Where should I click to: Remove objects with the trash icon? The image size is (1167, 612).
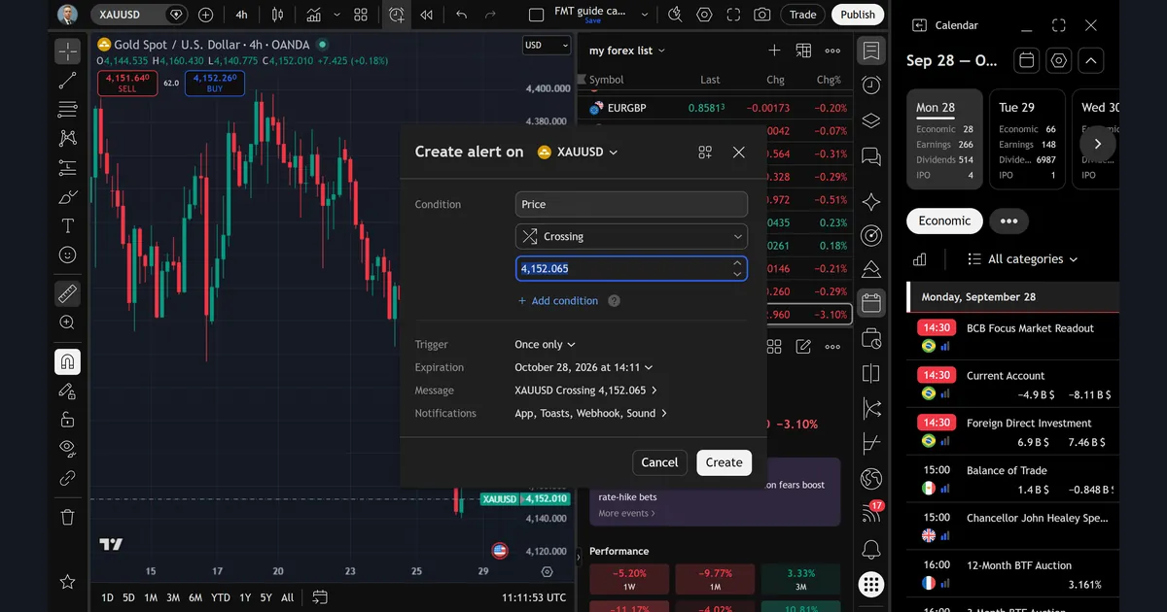click(67, 516)
